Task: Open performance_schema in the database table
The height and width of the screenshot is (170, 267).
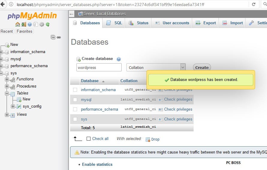Action: 99,109
